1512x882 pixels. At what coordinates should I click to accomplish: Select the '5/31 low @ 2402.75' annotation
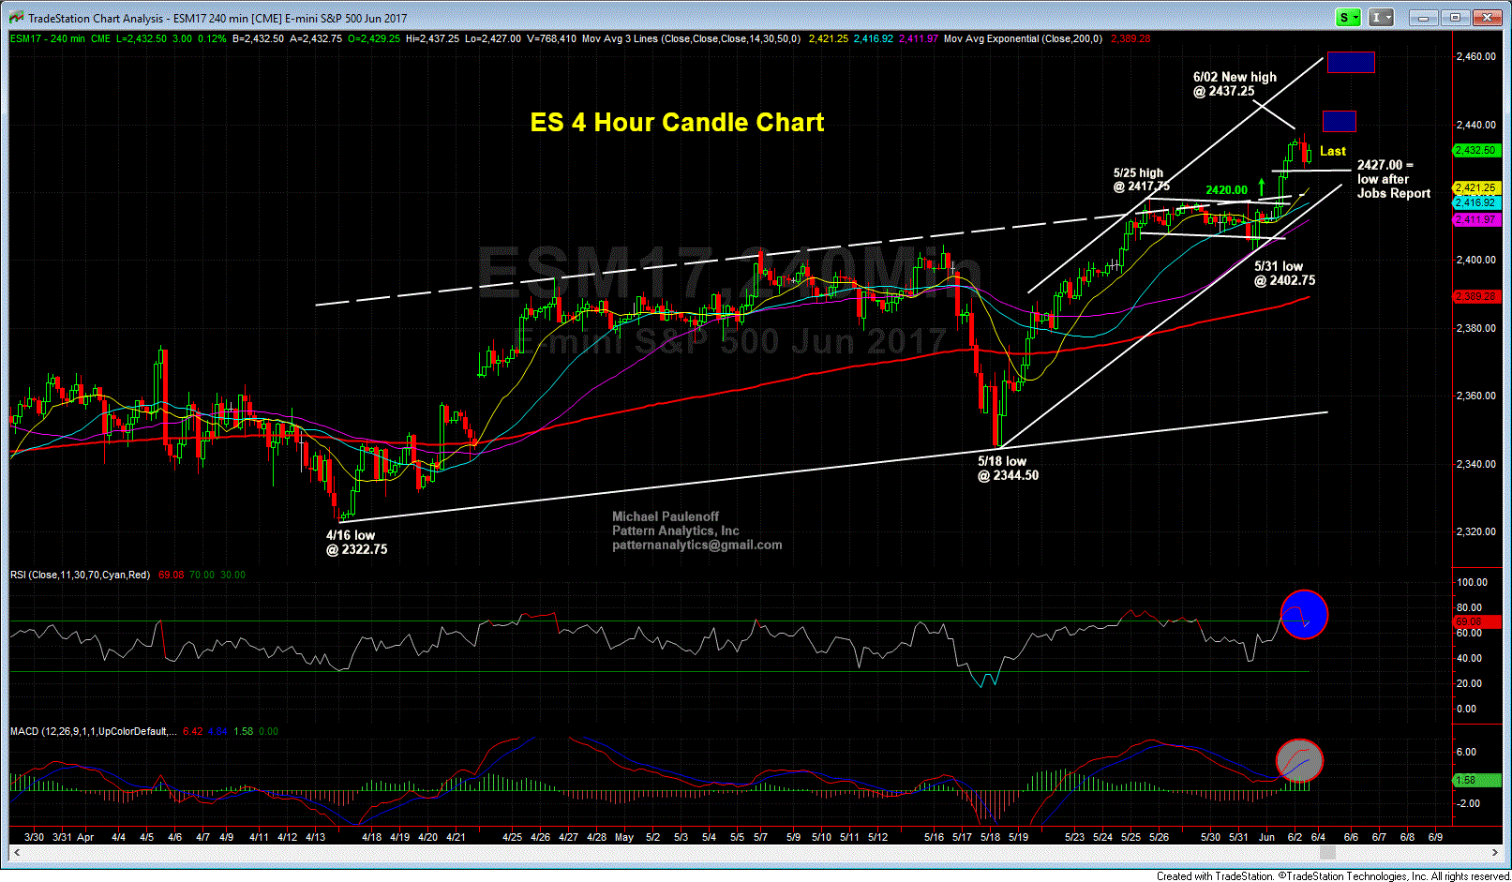1284,274
